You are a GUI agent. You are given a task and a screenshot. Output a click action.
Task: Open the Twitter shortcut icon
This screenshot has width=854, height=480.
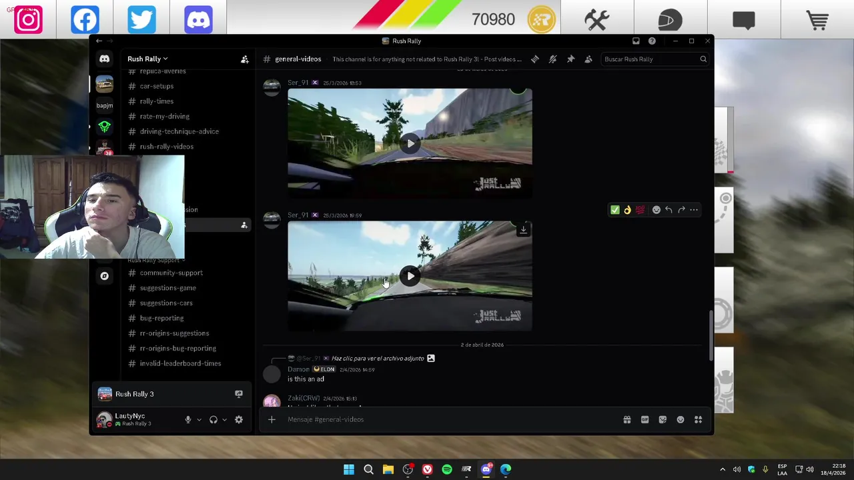click(141, 19)
